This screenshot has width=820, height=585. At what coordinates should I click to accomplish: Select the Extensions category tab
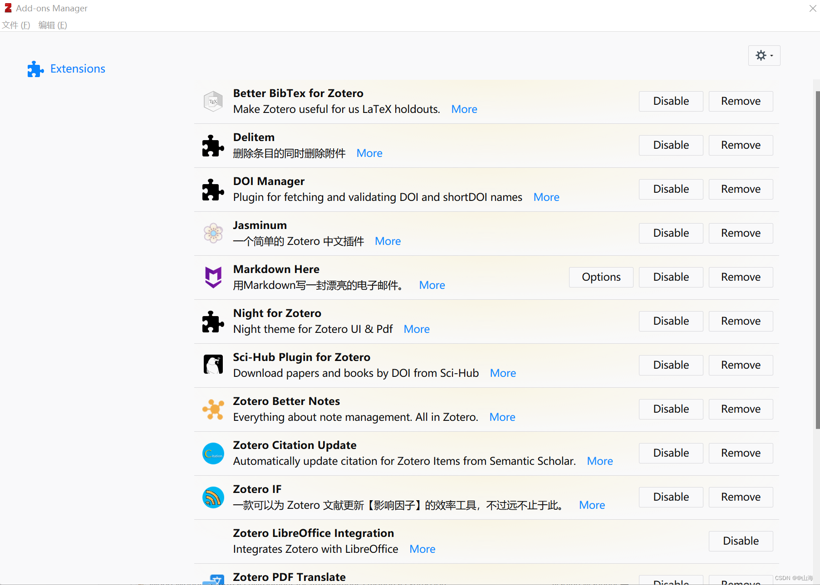point(66,69)
